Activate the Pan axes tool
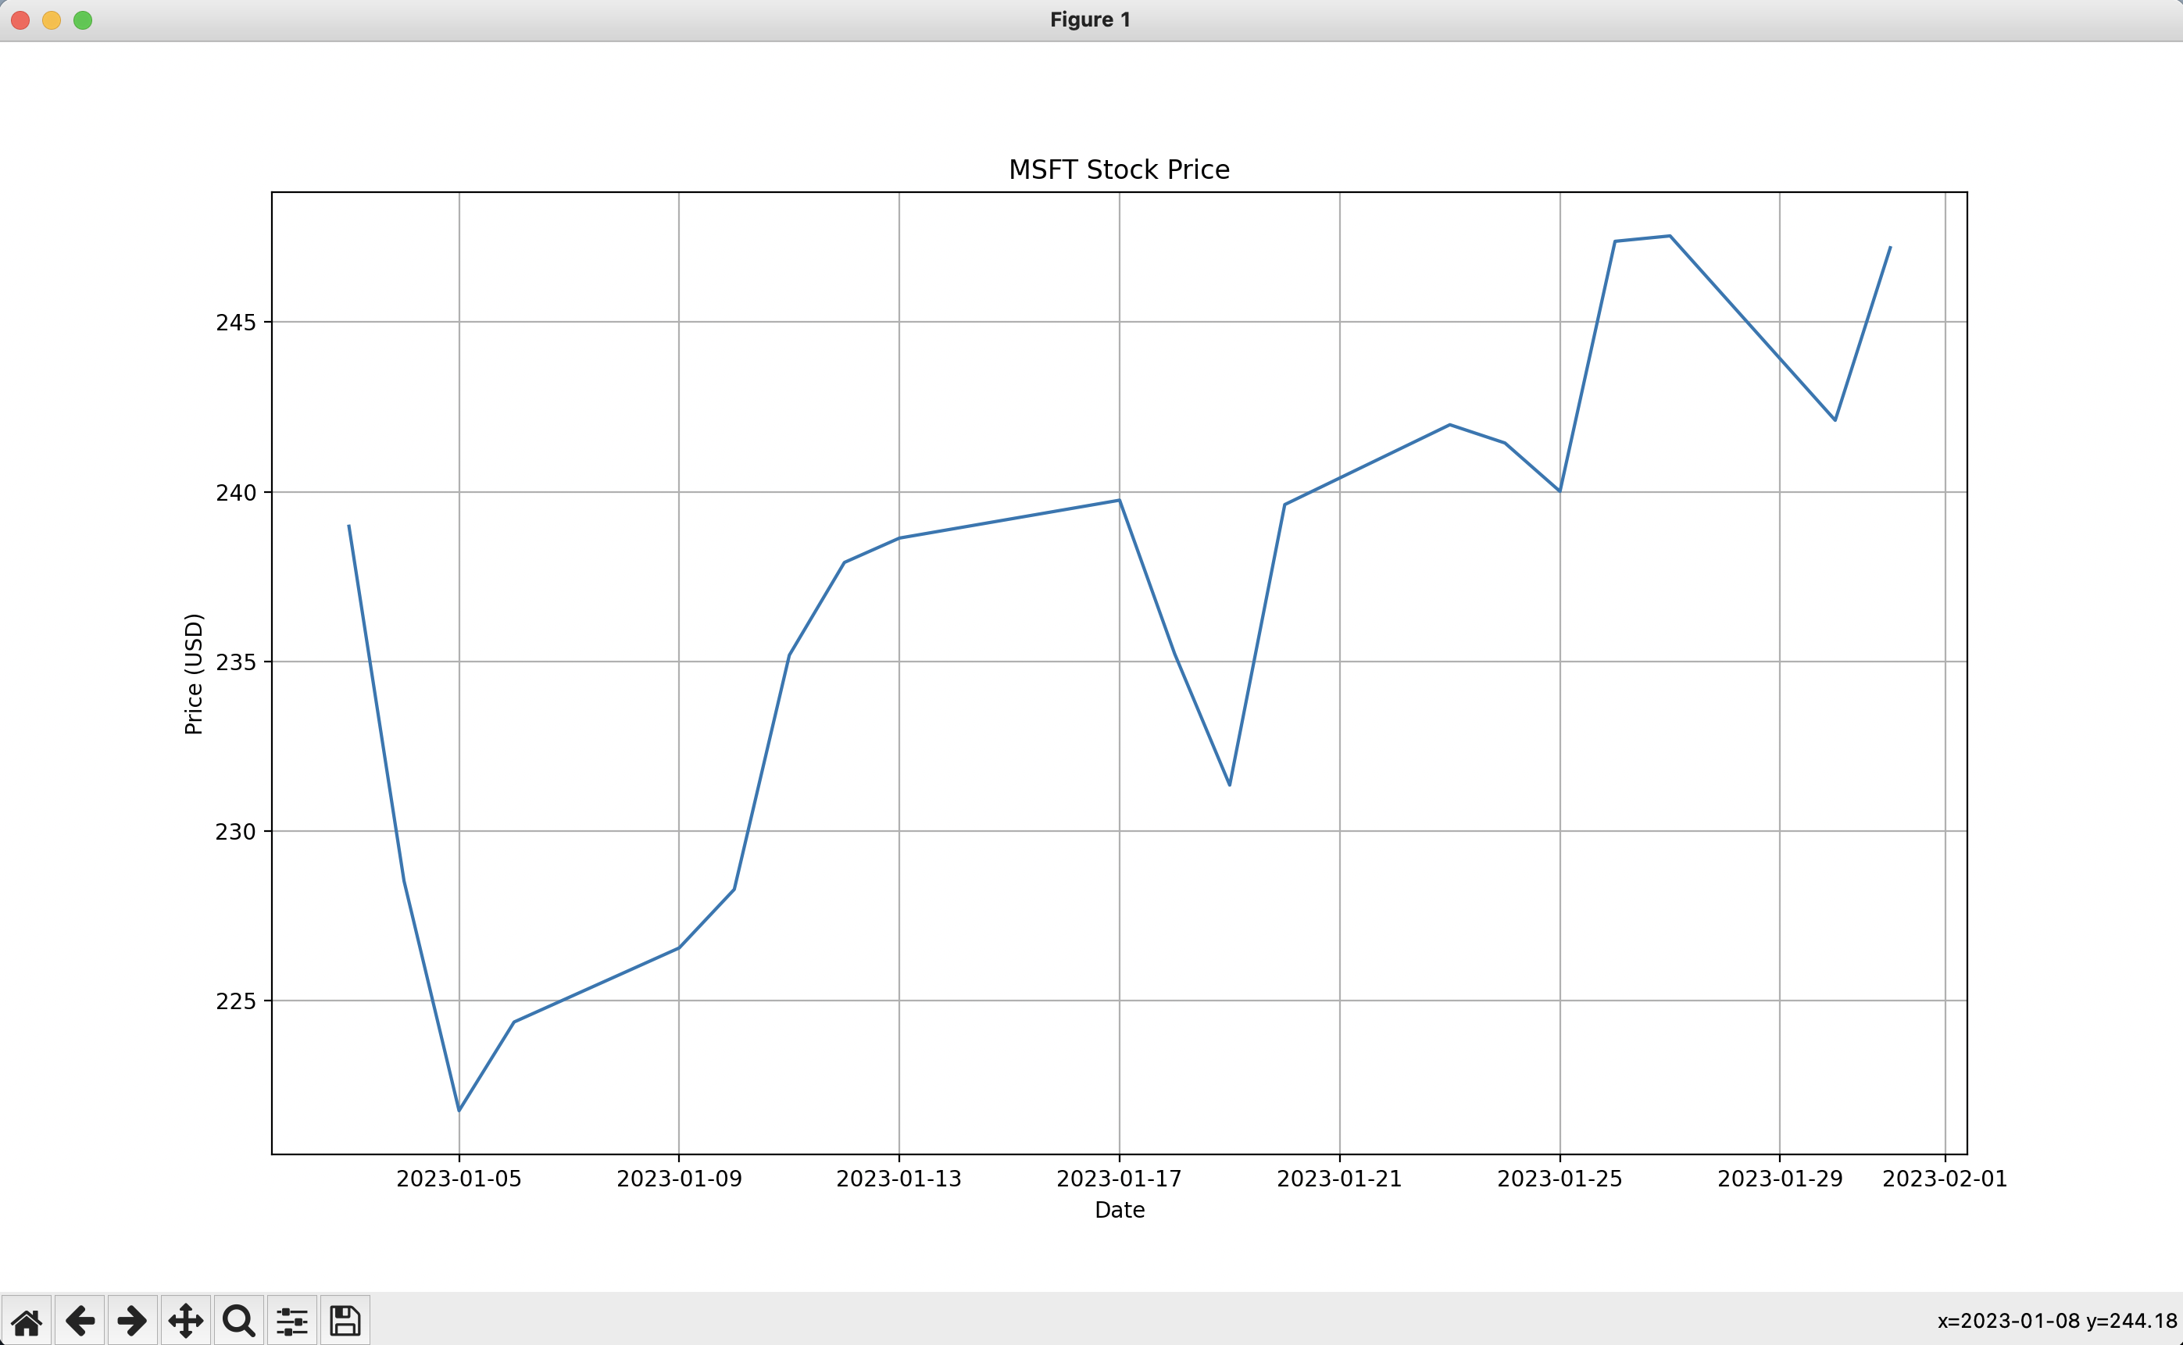Screen dimensions: 2183x1345 (186, 1321)
